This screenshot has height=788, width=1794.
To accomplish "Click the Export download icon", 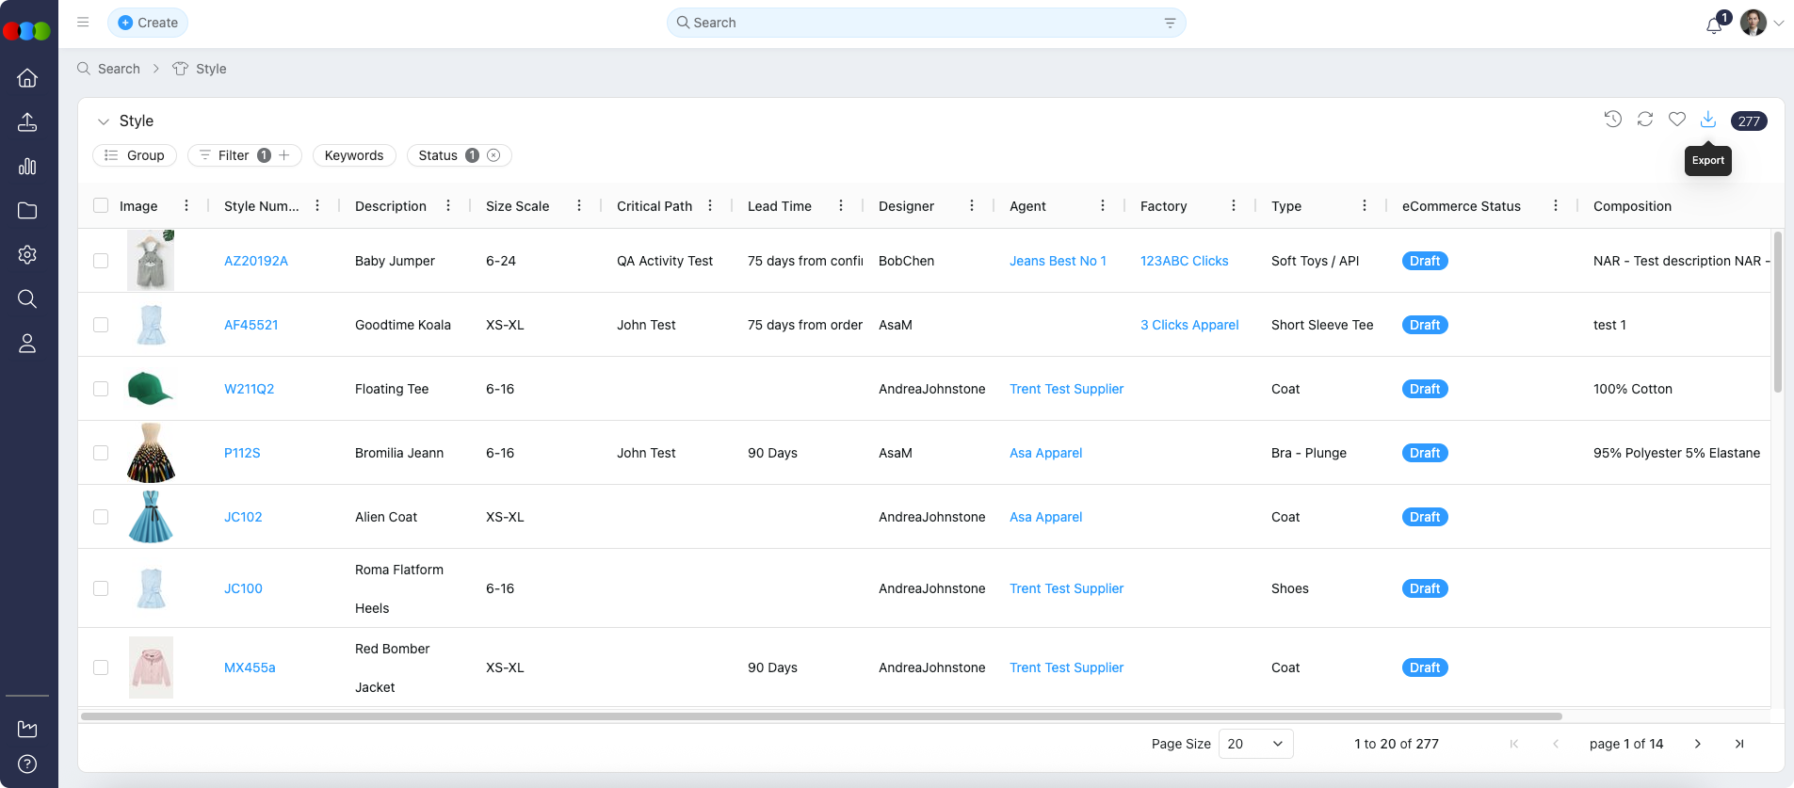I will [x=1707, y=120].
